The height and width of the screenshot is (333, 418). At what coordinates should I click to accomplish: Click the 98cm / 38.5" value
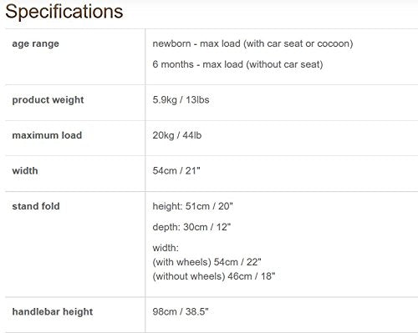click(x=181, y=311)
